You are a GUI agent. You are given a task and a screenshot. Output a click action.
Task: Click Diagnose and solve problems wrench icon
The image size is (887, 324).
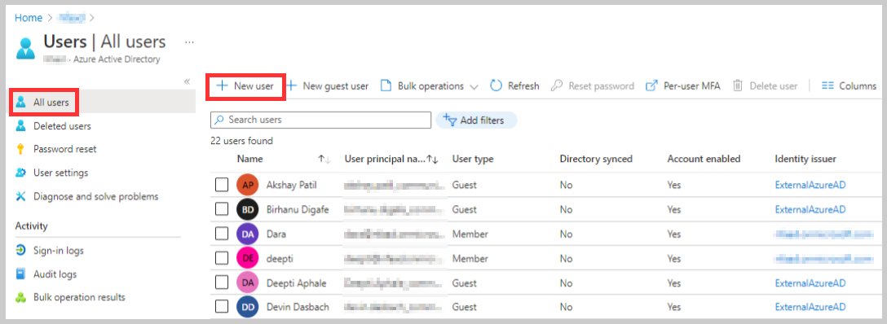[21, 196]
